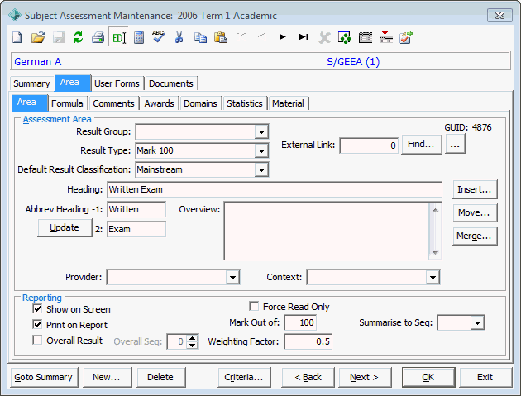Click the diamond application icon in title bar

pos(15,15)
